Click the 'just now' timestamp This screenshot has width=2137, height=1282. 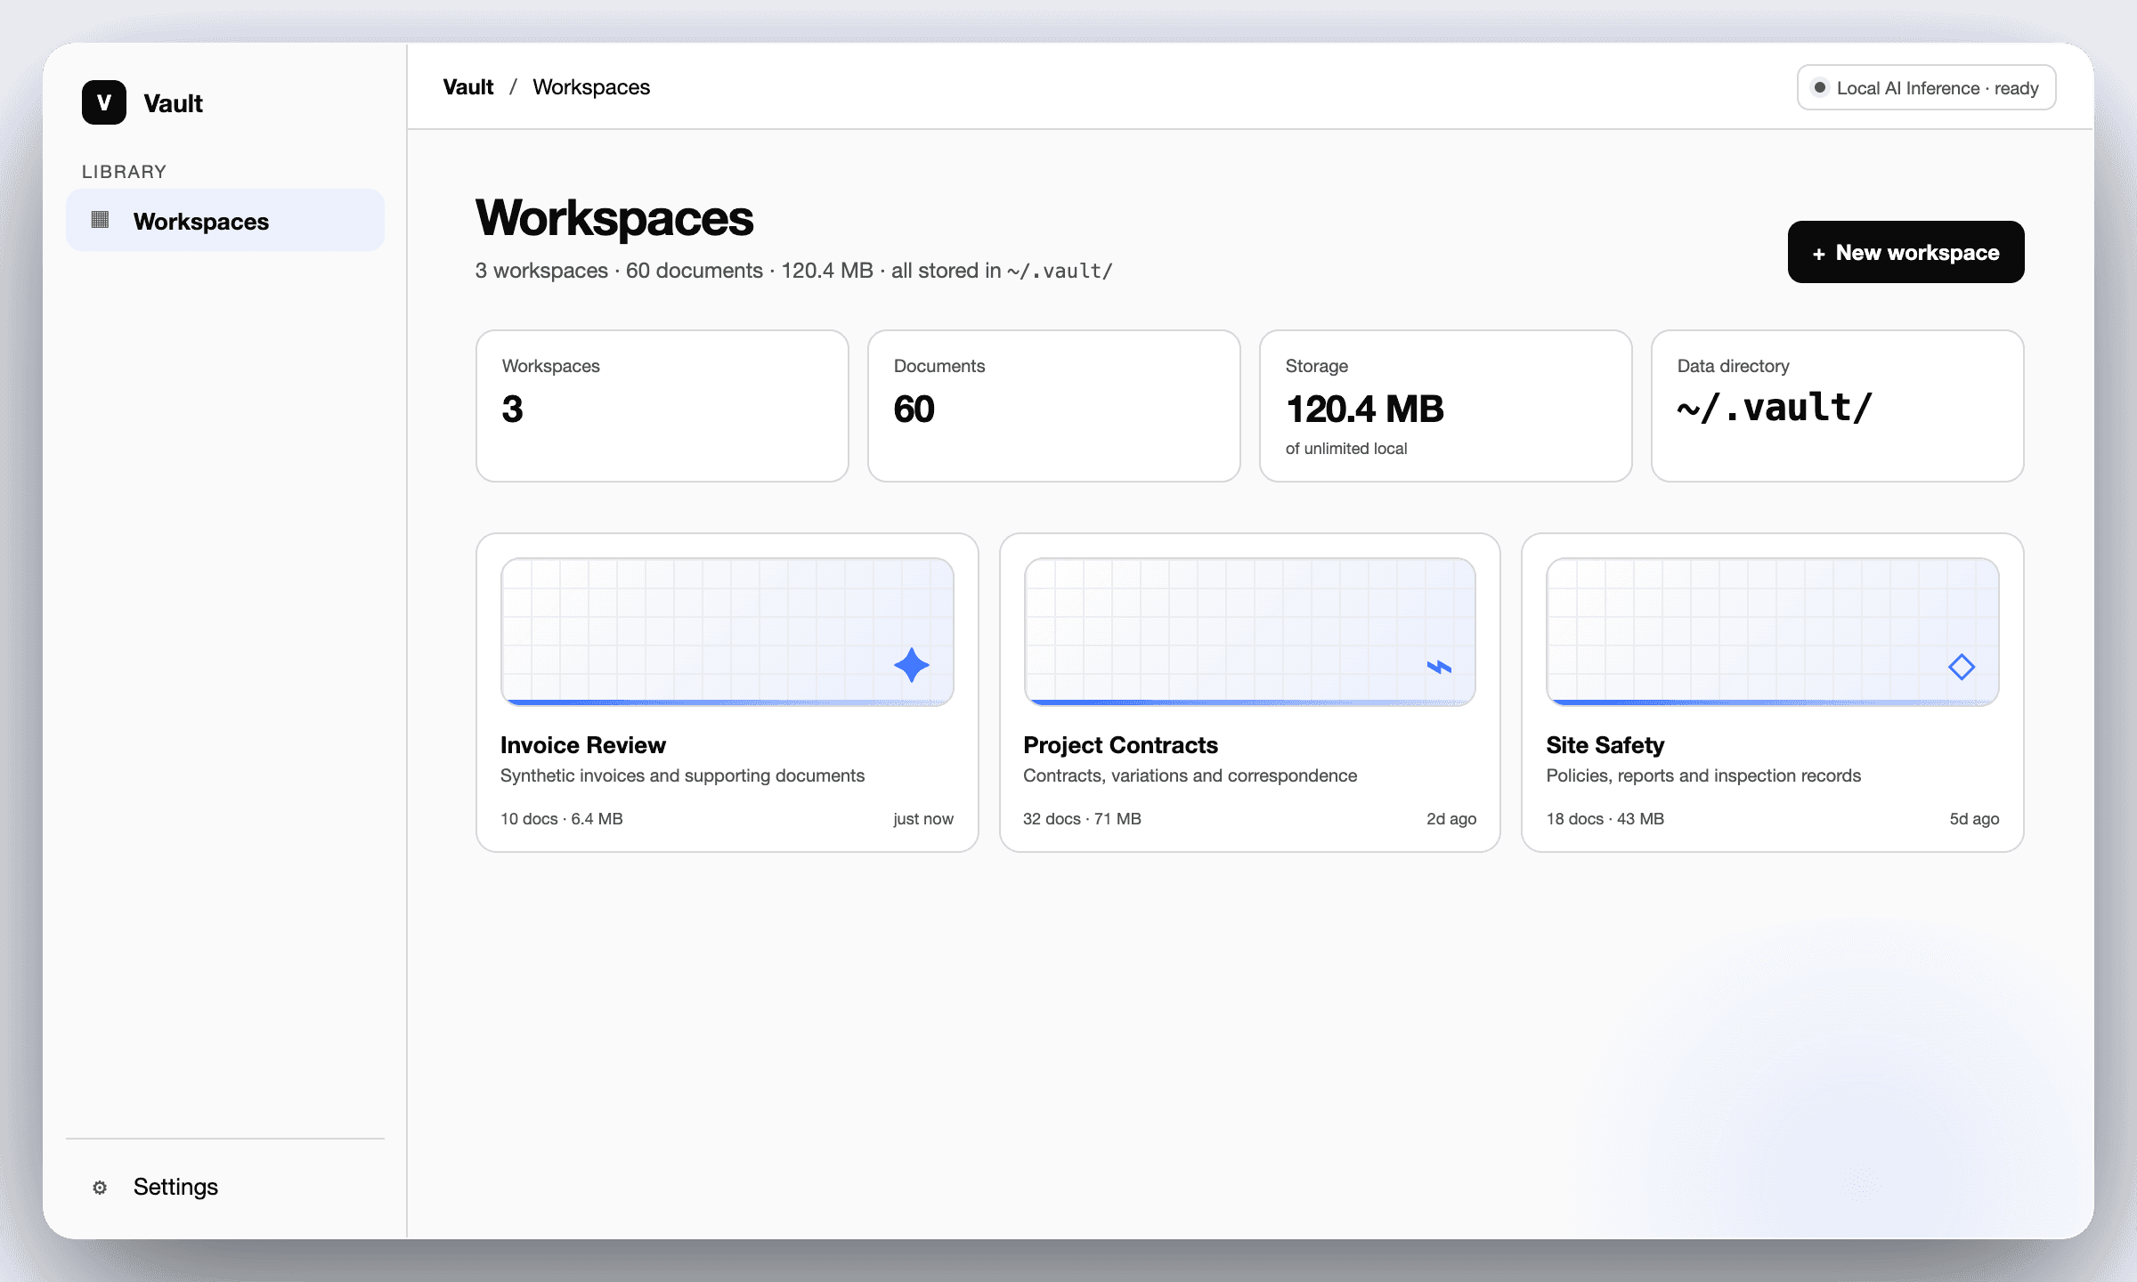coord(923,819)
